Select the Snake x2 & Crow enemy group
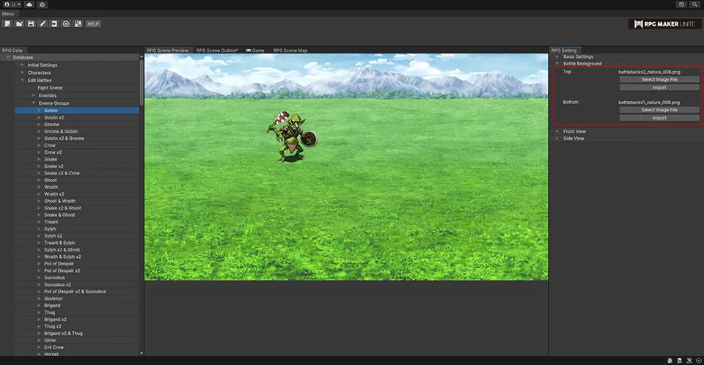 click(x=62, y=173)
